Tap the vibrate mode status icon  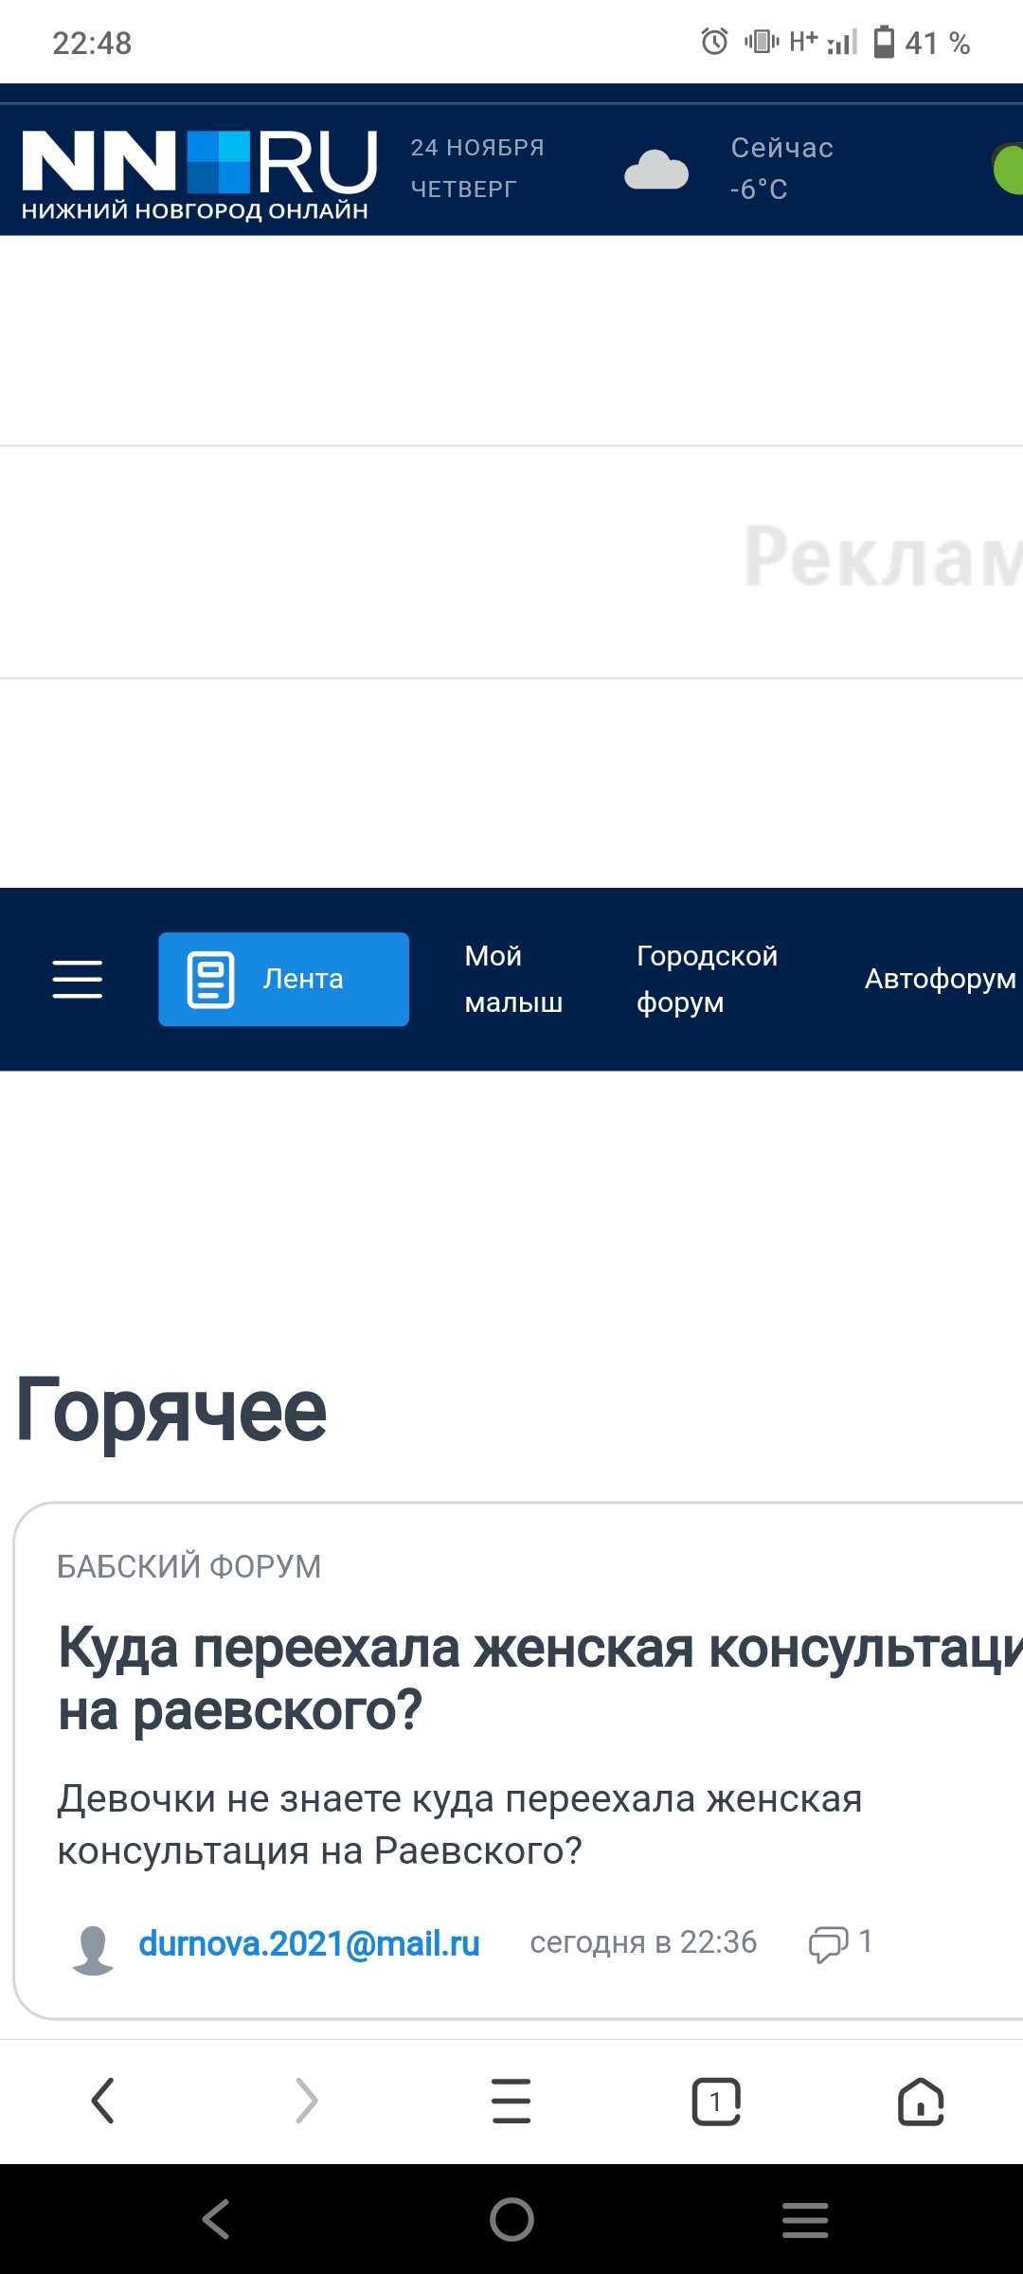(x=762, y=42)
